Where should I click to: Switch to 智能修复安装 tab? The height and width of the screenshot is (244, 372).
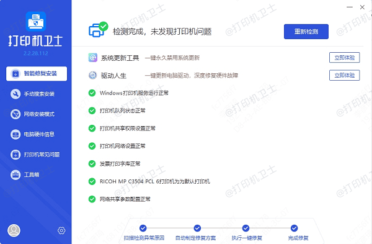click(37, 74)
